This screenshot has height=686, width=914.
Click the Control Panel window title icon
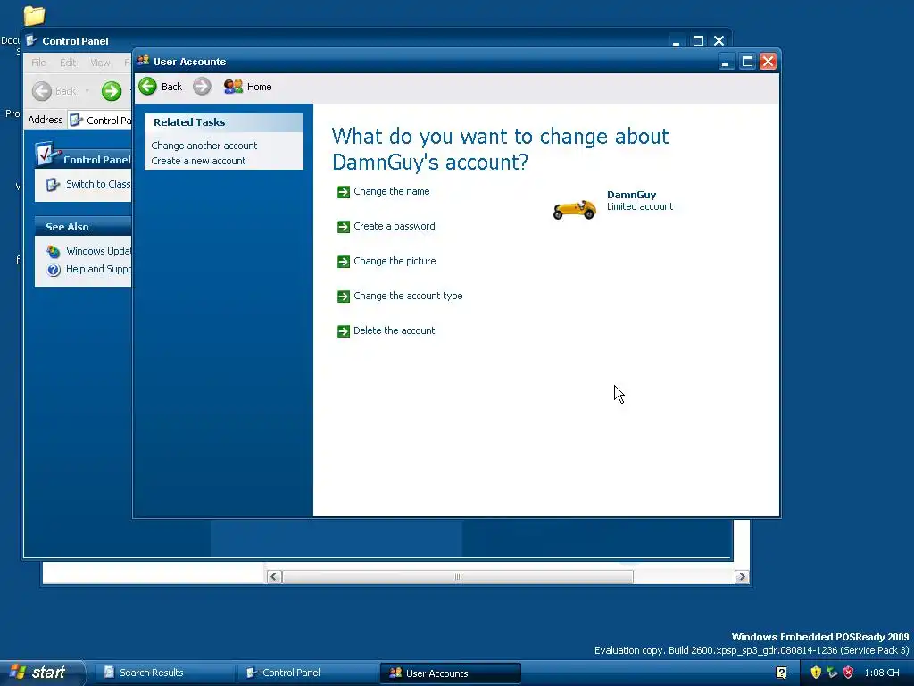point(32,40)
